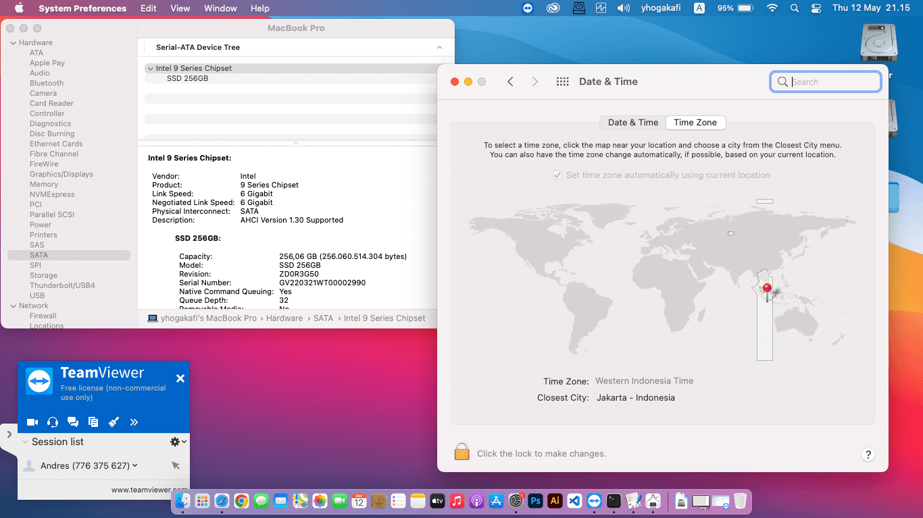The width and height of the screenshot is (923, 518).
Task: Open the TeamViewer chat bubbles icon
Action: click(73, 422)
